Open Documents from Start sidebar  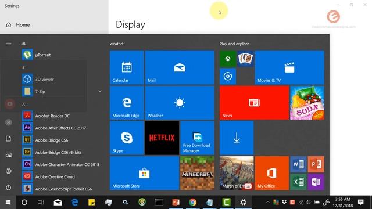(9, 139)
